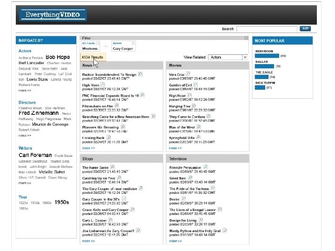
Task: Click magnifier icon next to Looking Back
Action: click(108, 137)
